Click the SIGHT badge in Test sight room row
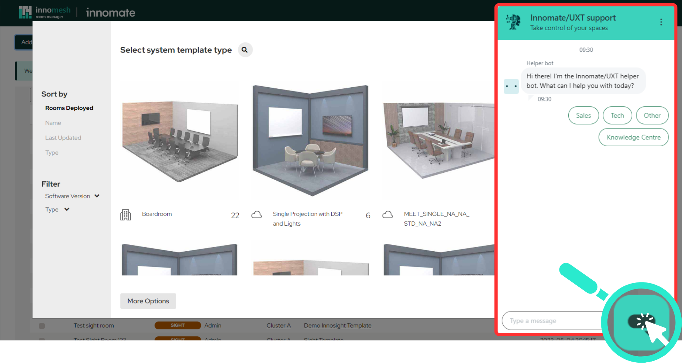The width and height of the screenshot is (682, 363). coord(178,325)
